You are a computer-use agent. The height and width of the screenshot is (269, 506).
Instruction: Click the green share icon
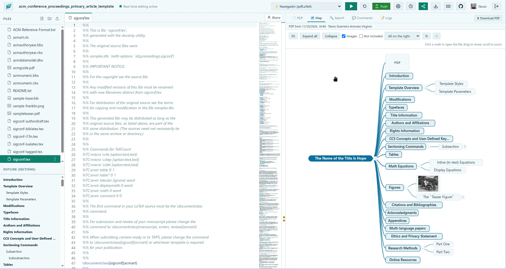[423, 6]
